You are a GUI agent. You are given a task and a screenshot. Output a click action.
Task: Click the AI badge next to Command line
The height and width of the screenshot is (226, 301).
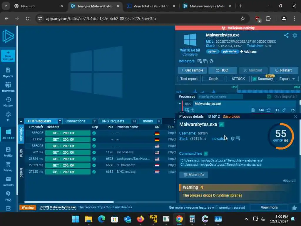tap(205, 154)
